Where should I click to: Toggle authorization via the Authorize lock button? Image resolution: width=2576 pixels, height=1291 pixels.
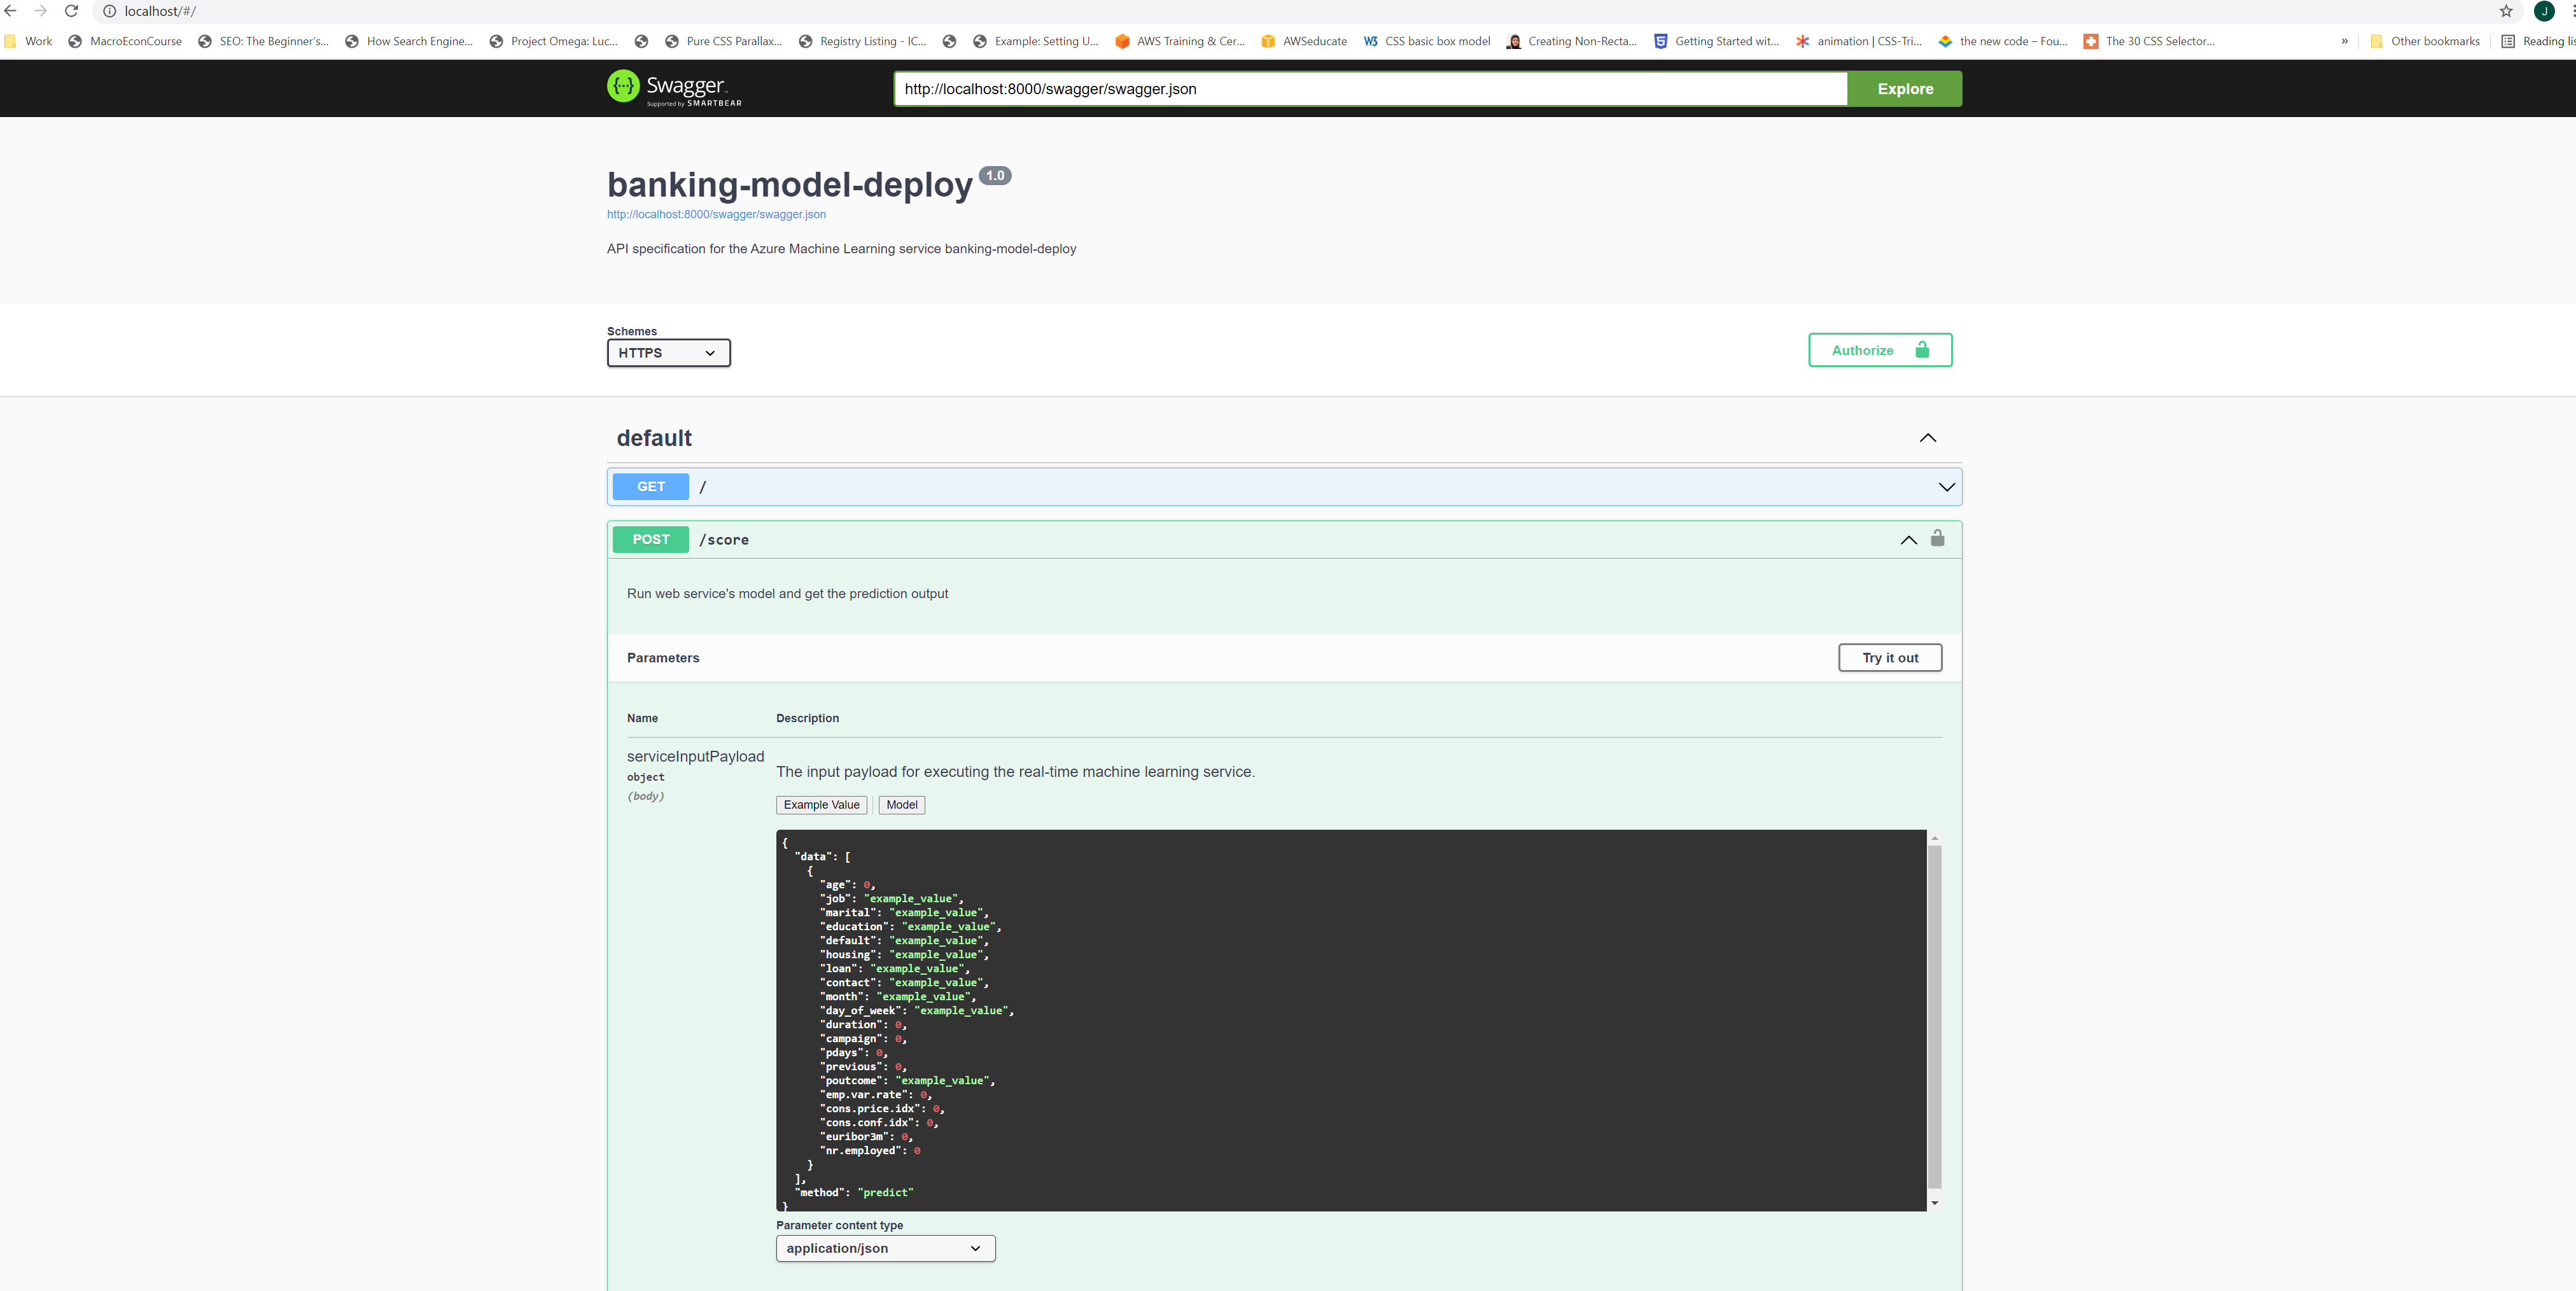coord(1880,350)
